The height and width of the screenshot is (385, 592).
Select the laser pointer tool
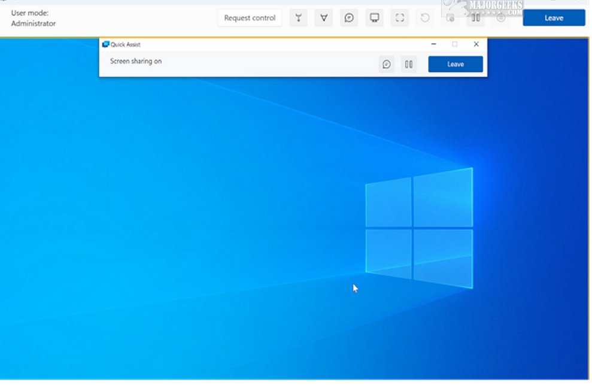tap(298, 18)
